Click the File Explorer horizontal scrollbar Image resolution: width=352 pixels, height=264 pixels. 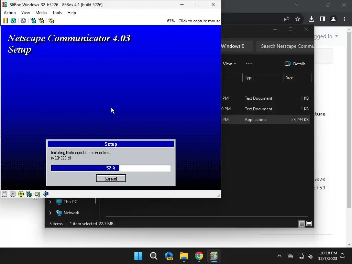click(x=206, y=217)
